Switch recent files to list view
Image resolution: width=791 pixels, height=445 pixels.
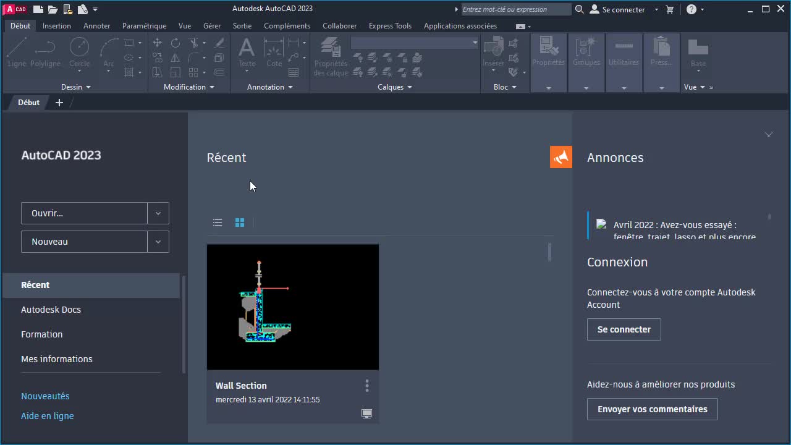click(x=218, y=222)
